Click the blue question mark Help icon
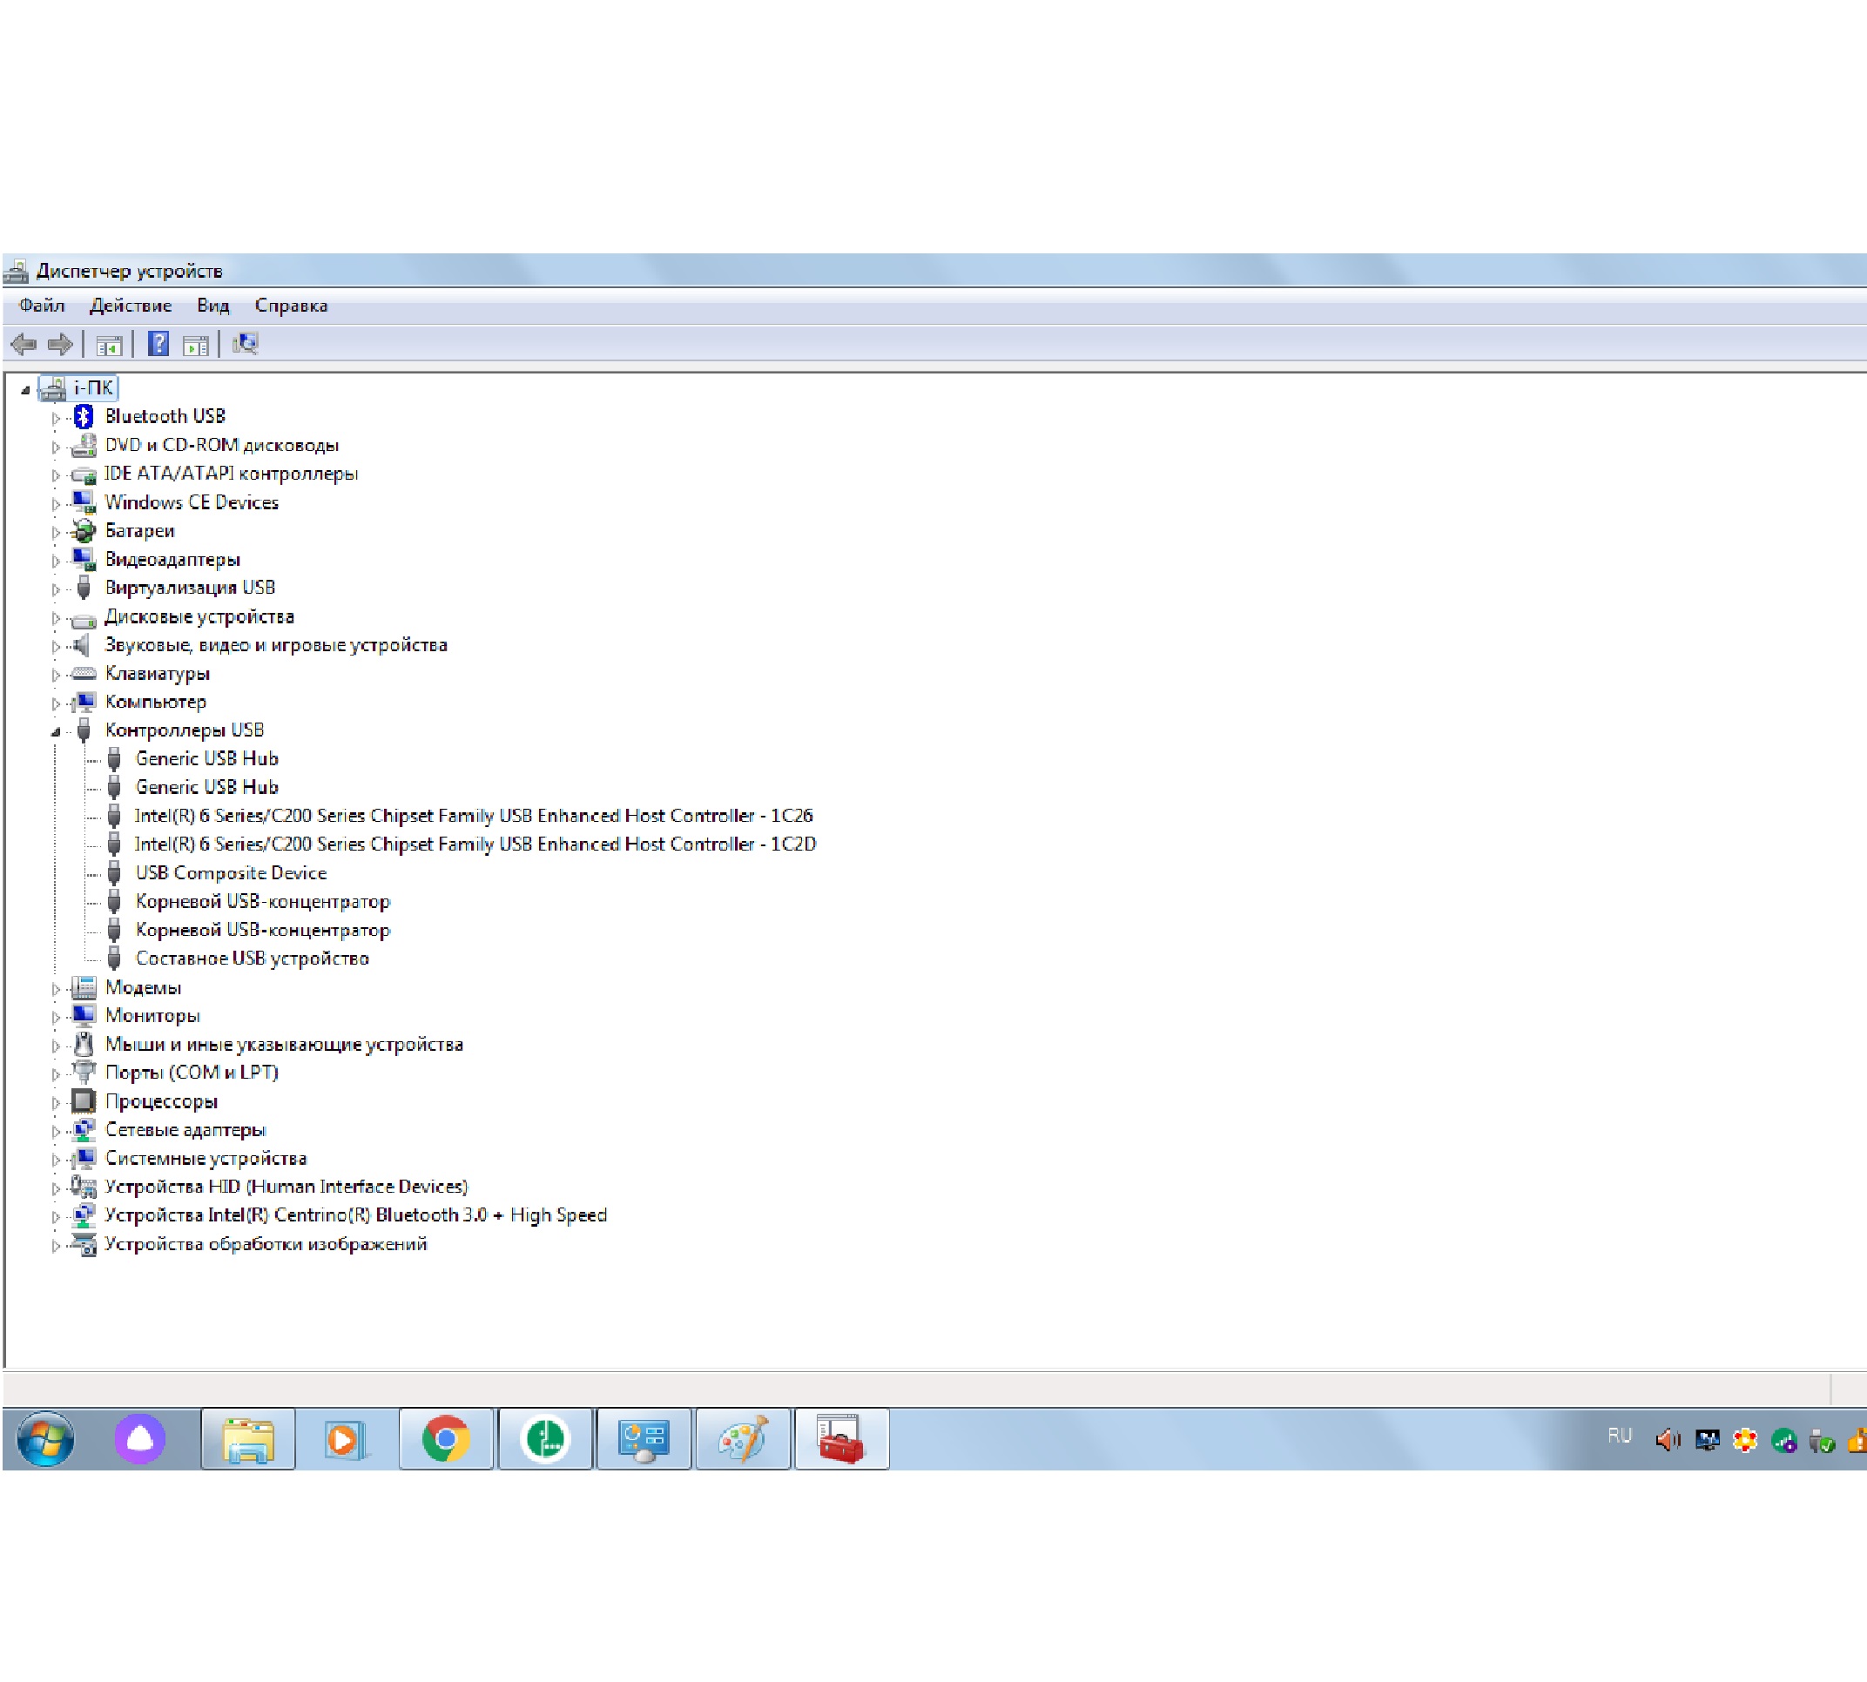1867x1682 pixels. click(x=158, y=344)
